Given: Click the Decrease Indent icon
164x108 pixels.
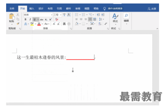Looking at the screenshot, I should [98, 15].
